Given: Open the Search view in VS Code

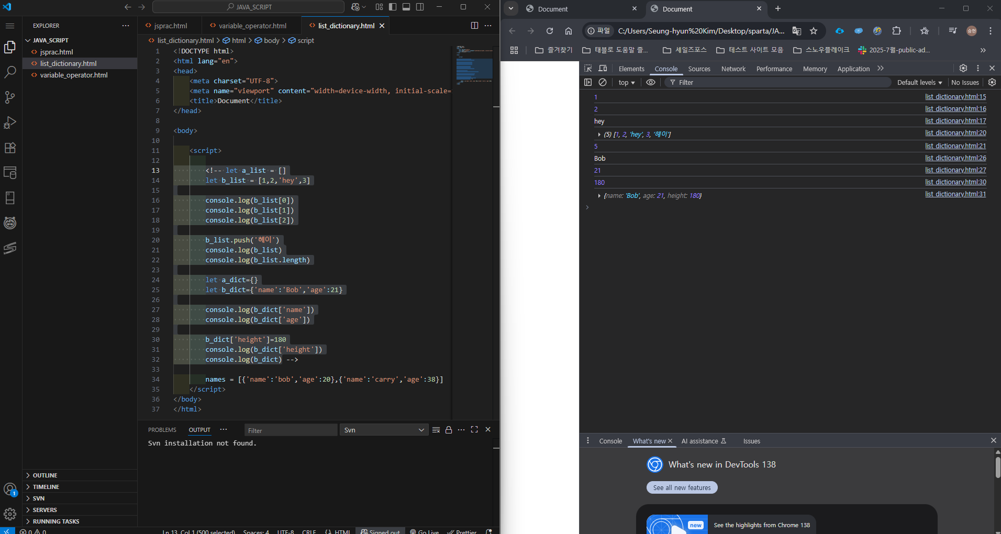Looking at the screenshot, I should pyautogui.click(x=10, y=72).
